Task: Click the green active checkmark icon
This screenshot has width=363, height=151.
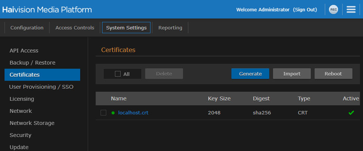Action: (x=351, y=112)
